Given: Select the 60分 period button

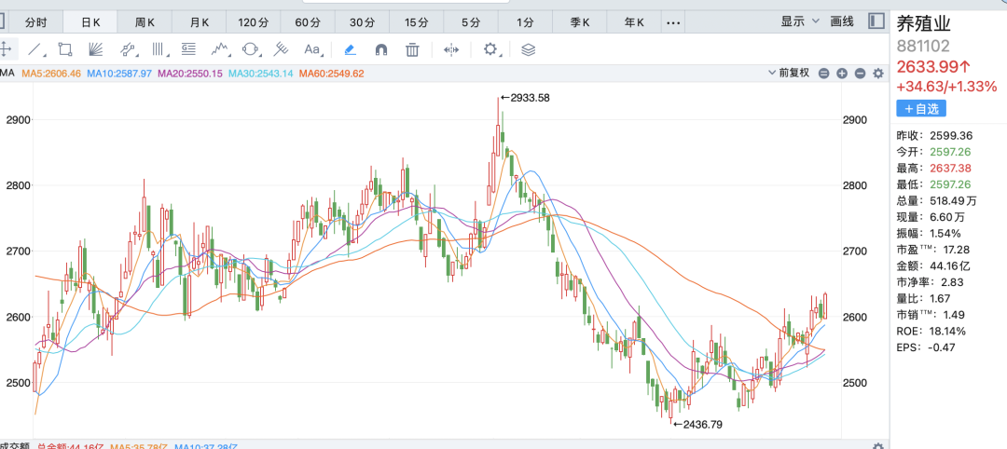Looking at the screenshot, I should (x=307, y=21).
